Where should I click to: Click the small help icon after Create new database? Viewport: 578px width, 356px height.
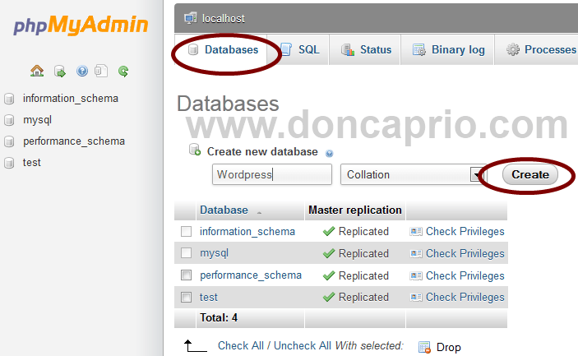coord(329,153)
